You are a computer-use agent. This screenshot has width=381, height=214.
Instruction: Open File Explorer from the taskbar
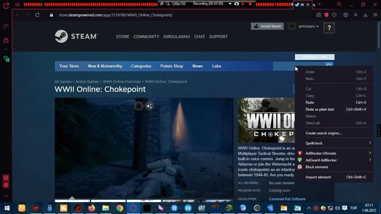(x=105, y=208)
